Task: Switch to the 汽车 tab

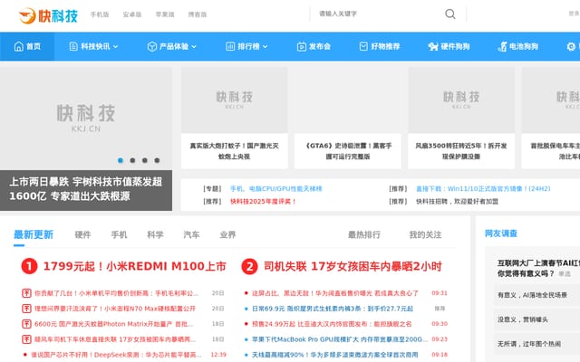Action: [x=191, y=234]
